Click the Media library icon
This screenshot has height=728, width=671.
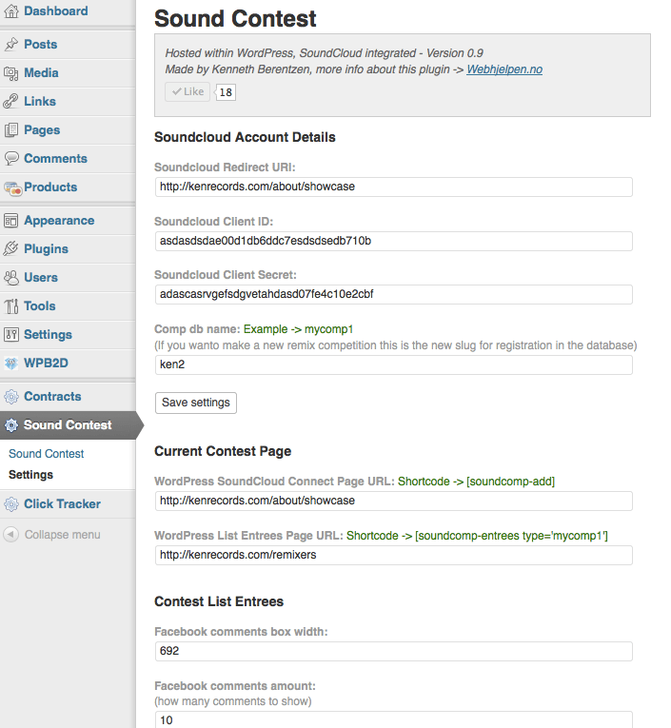point(11,73)
